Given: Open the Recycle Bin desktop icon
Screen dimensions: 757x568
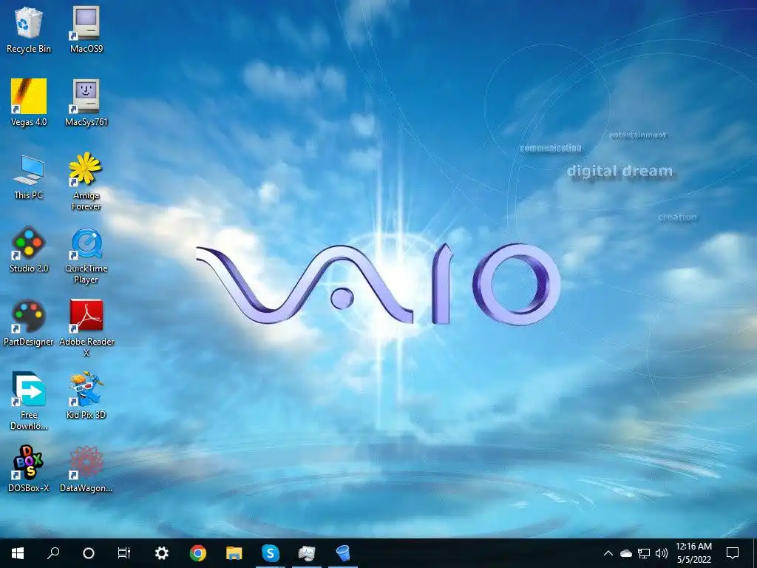Looking at the screenshot, I should point(29,30).
